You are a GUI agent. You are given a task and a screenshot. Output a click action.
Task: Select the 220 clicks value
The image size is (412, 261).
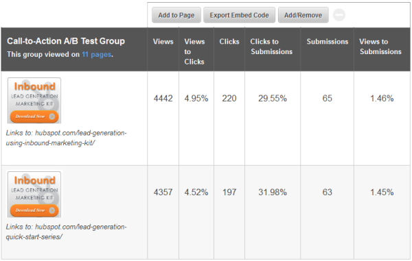click(x=229, y=98)
